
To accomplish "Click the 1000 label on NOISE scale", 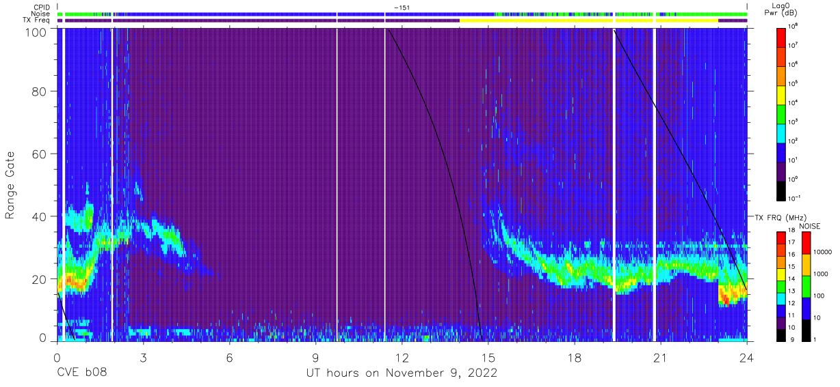I will (822, 274).
